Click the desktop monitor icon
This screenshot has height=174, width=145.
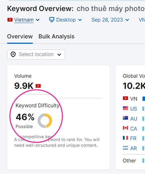(x=52, y=20)
